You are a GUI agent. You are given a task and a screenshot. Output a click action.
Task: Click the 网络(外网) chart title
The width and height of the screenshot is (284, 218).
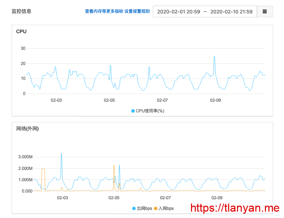pos(28,129)
